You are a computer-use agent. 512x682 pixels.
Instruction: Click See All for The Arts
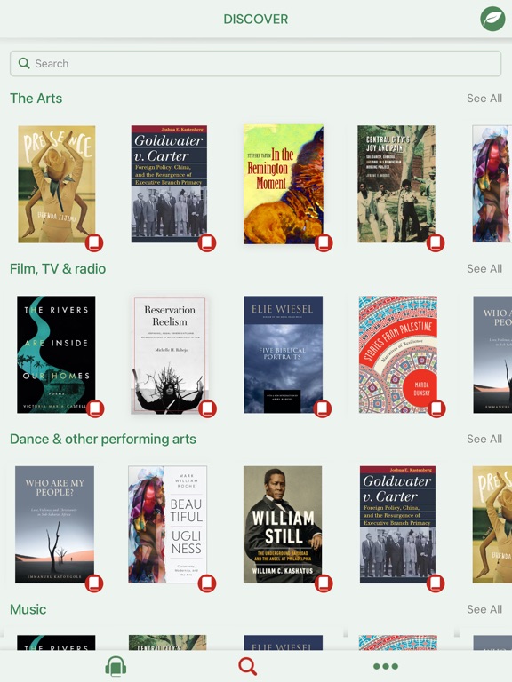click(484, 99)
